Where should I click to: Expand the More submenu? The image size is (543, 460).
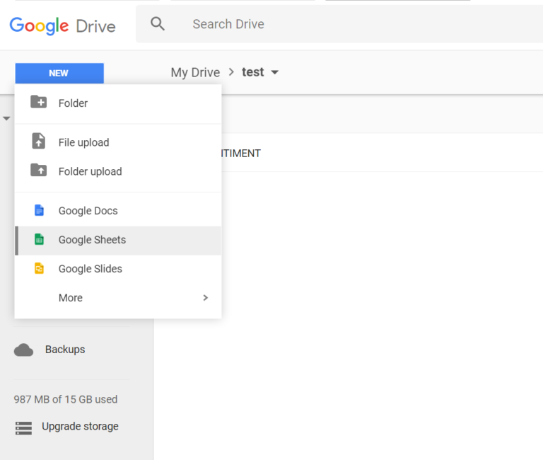(205, 298)
